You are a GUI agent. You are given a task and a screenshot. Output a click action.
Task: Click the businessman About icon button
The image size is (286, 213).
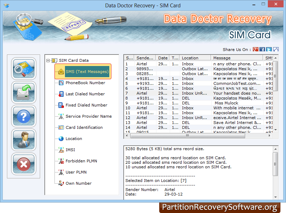(x=24, y=140)
